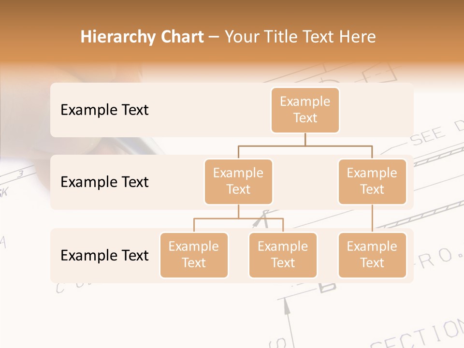Select the first row Example Text label
Screen dimensions: 464x348
pos(104,110)
